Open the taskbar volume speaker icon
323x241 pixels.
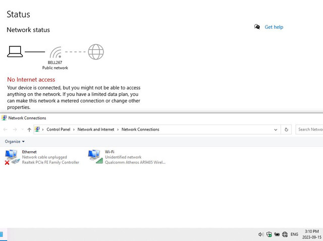[261, 234]
